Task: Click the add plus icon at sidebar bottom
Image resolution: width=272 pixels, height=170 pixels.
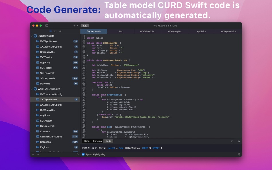Action: (x=33, y=154)
